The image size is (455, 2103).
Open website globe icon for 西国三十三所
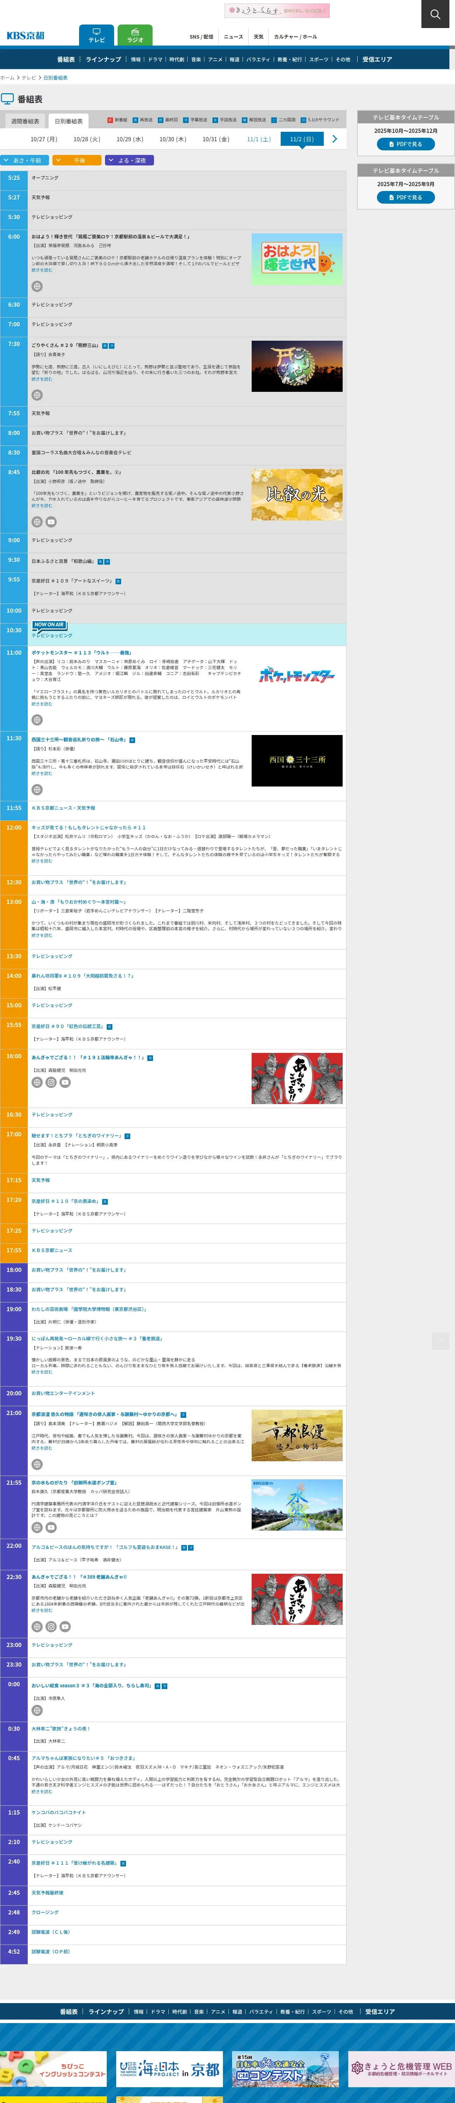pyautogui.click(x=37, y=789)
